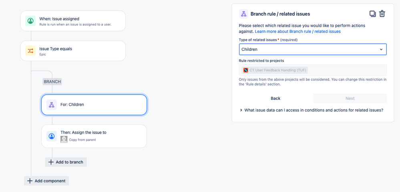Open the Type of related issues dropdown
The height and width of the screenshot is (192, 400).
click(313, 49)
